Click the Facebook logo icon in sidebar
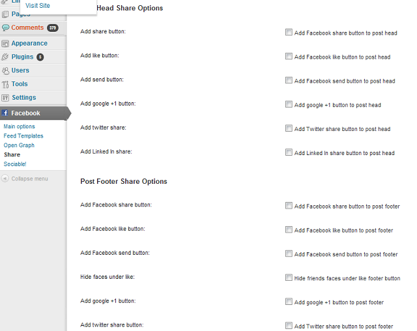This screenshot has height=331, width=417. click(x=5, y=113)
